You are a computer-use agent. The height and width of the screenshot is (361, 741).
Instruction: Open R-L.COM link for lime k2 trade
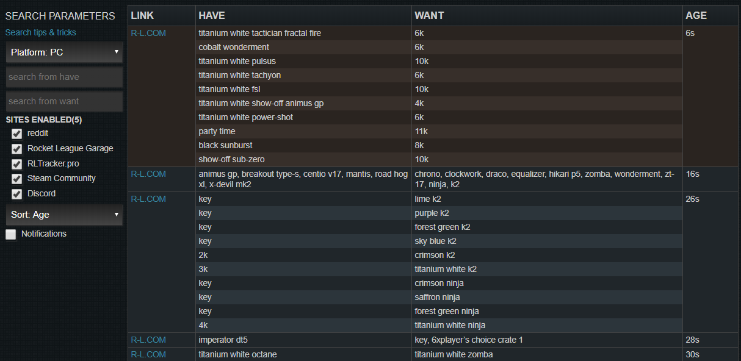(x=148, y=199)
